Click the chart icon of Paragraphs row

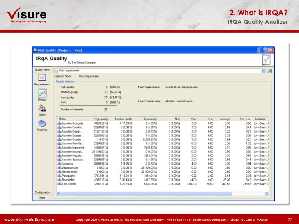(60, 176)
